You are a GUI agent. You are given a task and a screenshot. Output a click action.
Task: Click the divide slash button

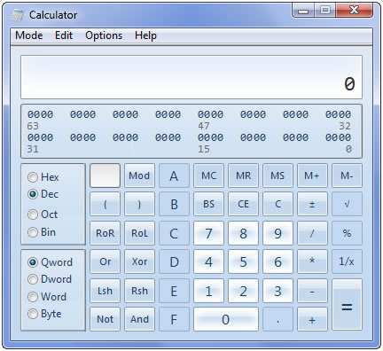[312, 233]
